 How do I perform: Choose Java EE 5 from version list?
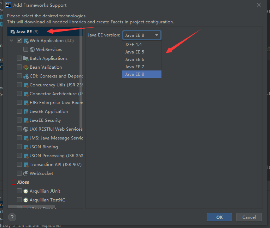[142, 52]
